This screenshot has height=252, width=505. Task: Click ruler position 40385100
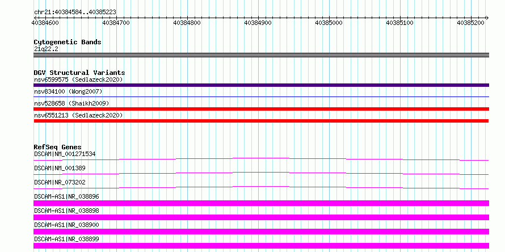399,23
